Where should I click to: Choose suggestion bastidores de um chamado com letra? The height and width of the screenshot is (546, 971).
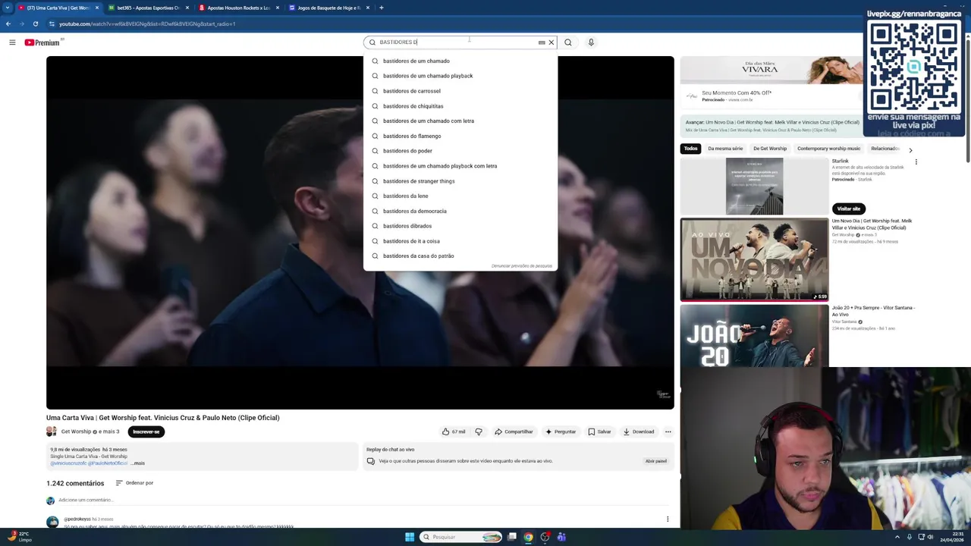click(460, 121)
